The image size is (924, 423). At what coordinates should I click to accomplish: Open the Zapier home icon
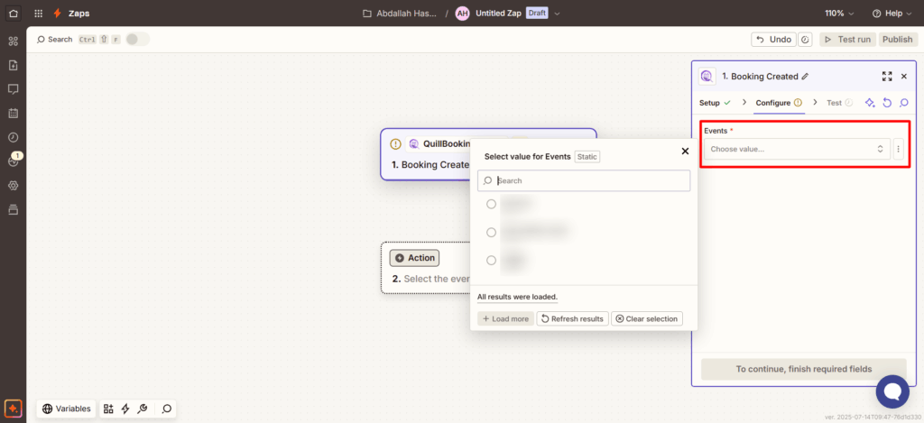tap(13, 14)
